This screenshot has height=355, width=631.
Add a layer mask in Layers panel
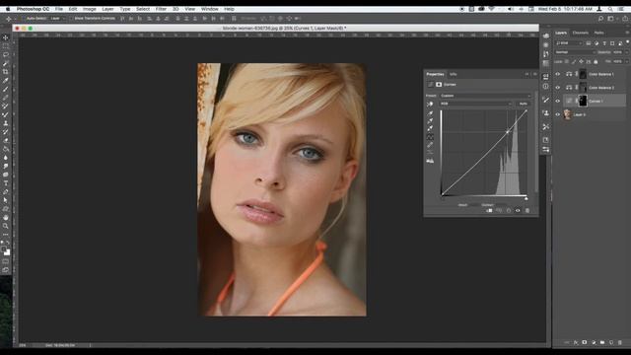(585, 342)
